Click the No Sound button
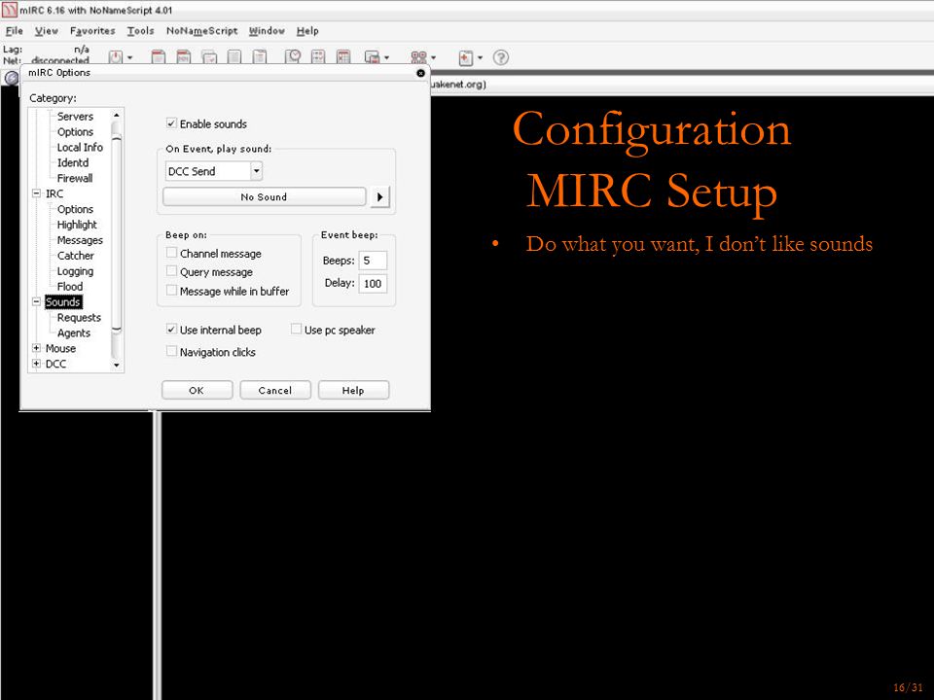Image resolution: width=934 pixels, height=700 pixels. point(264,197)
